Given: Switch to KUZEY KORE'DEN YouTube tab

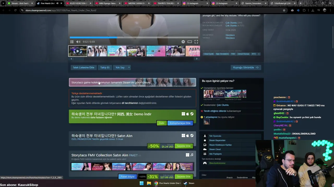Looking at the screenshot, I should pos(79,3).
